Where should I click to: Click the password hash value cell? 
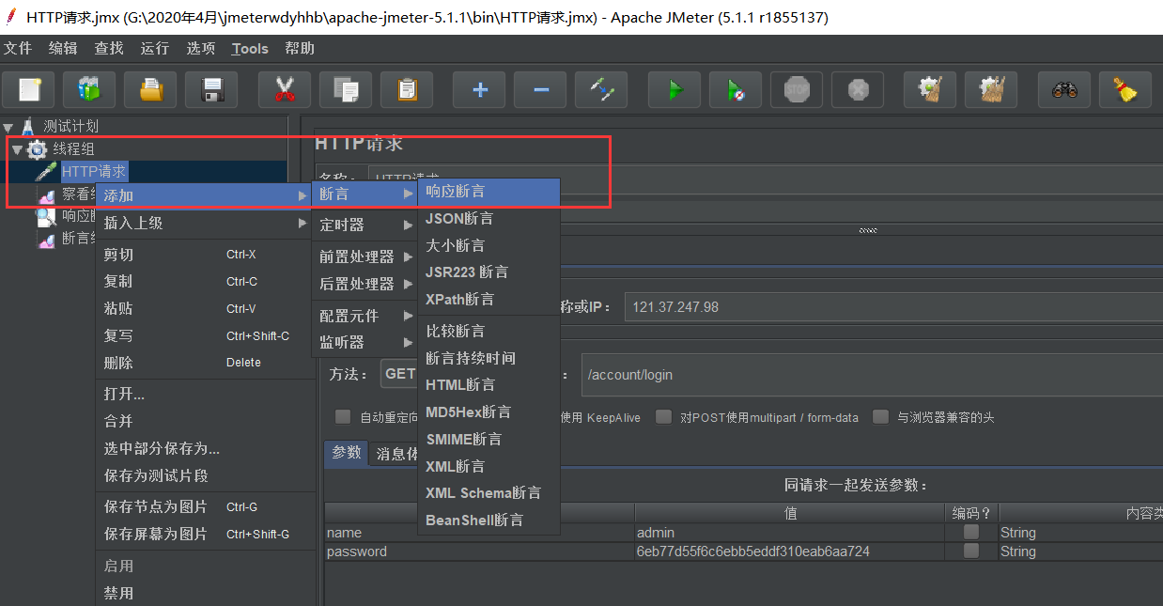[x=789, y=552]
